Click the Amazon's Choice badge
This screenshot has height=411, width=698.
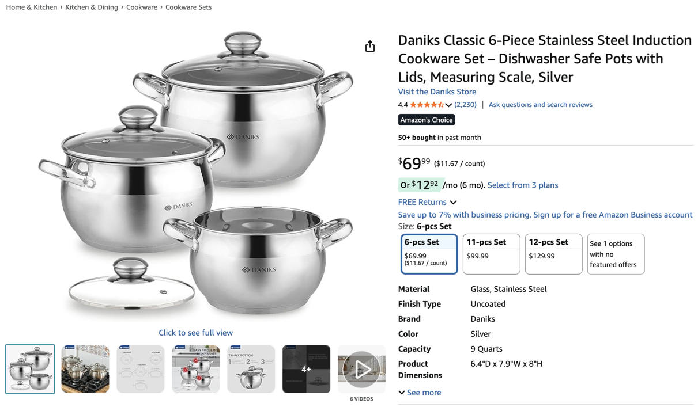426,120
